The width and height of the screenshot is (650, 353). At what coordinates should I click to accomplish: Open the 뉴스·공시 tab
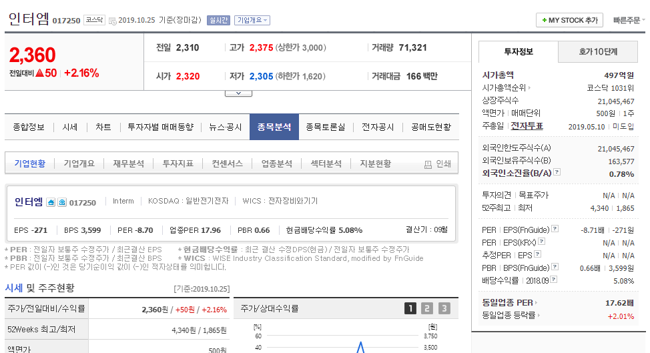tap(225, 127)
